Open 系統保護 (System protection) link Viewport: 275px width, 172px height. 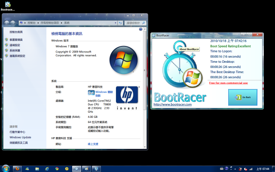tap(15, 50)
